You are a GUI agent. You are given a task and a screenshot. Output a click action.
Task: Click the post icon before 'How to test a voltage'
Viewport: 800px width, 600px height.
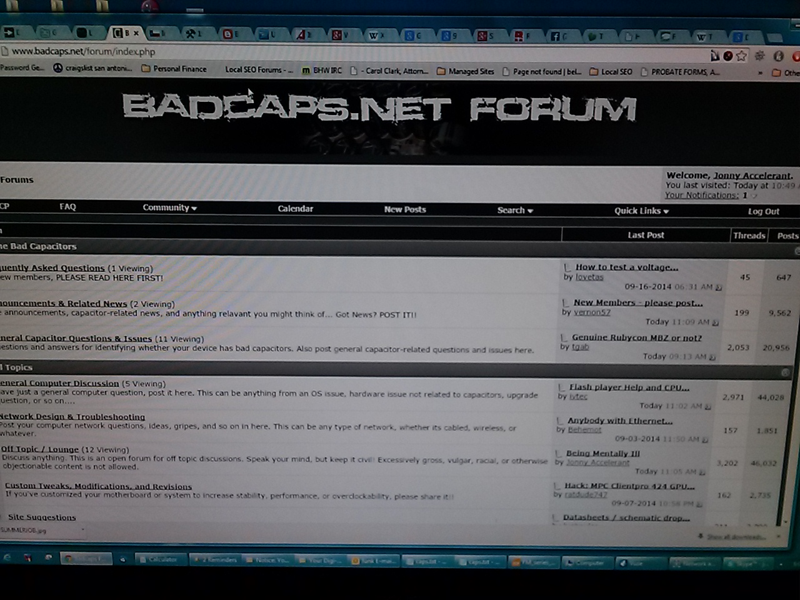[567, 267]
